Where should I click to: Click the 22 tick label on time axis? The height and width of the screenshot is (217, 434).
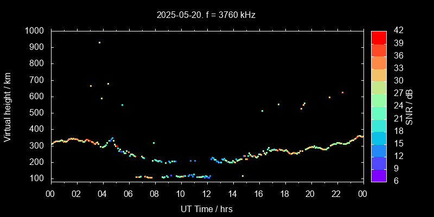336,194
